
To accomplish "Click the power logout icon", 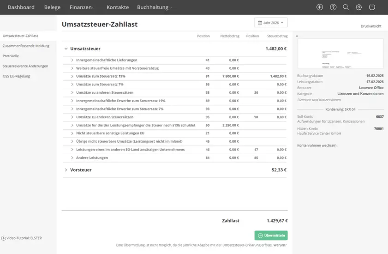I will (x=372, y=7).
